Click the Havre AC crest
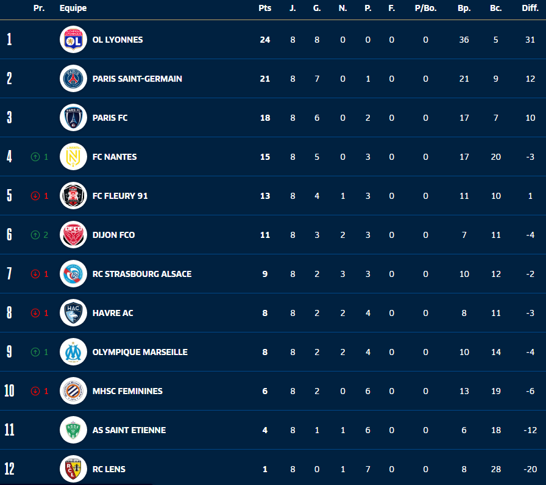Viewport: 546px width, 485px height. [73, 313]
